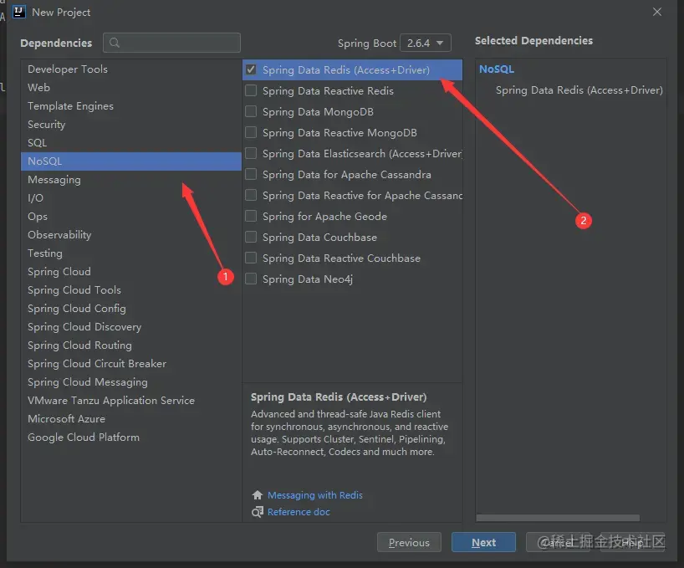Check Spring Data Reactive Redis

251,90
